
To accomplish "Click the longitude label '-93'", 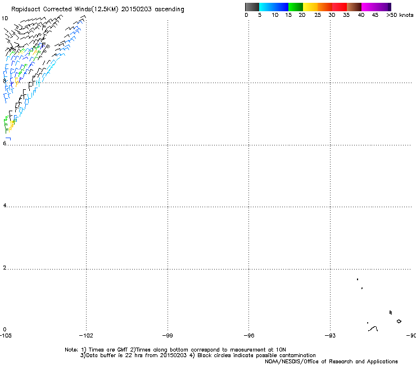I will tap(331, 336).
